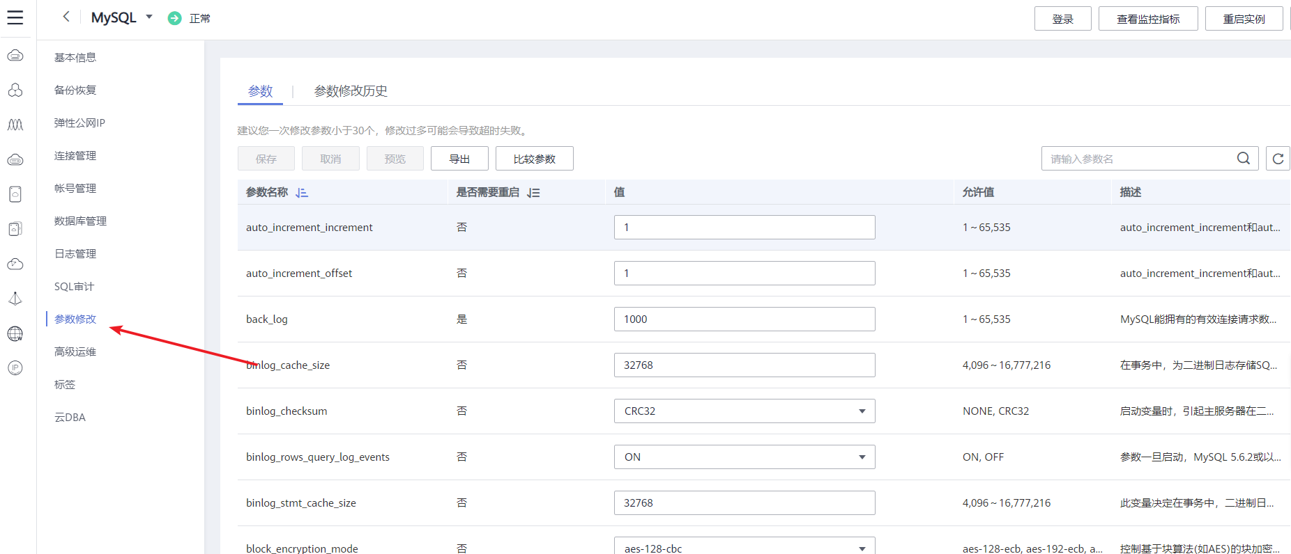Click the back arrow beside MySQL

coord(66,17)
